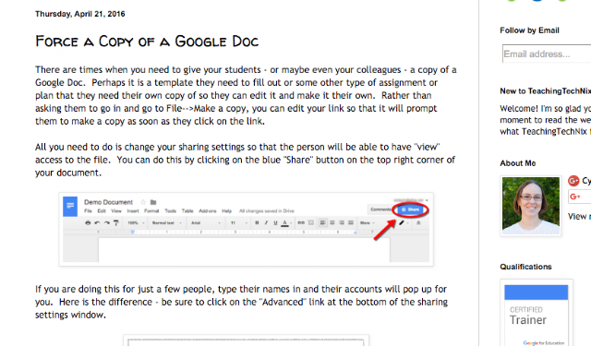Toggle Italic in the embedded Docs toolbar
Image resolution: width=591 pixels, height=346 pixels.
[266, 223]
